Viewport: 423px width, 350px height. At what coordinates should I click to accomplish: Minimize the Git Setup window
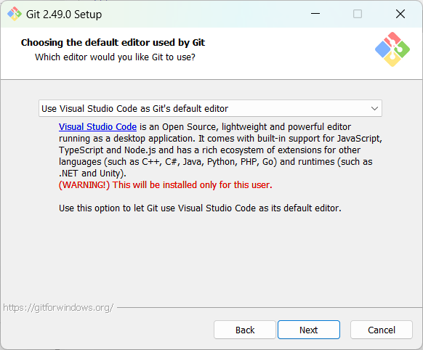click(315, 14)
